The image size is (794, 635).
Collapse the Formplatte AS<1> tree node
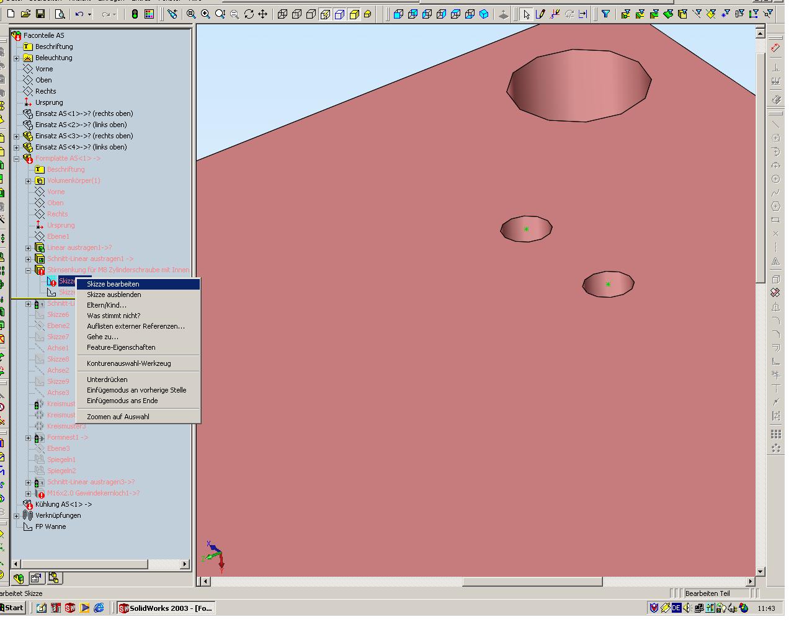click(17, 159)
